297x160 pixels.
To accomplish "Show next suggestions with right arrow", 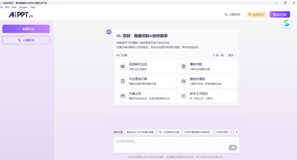I will [x=237, y=132].
